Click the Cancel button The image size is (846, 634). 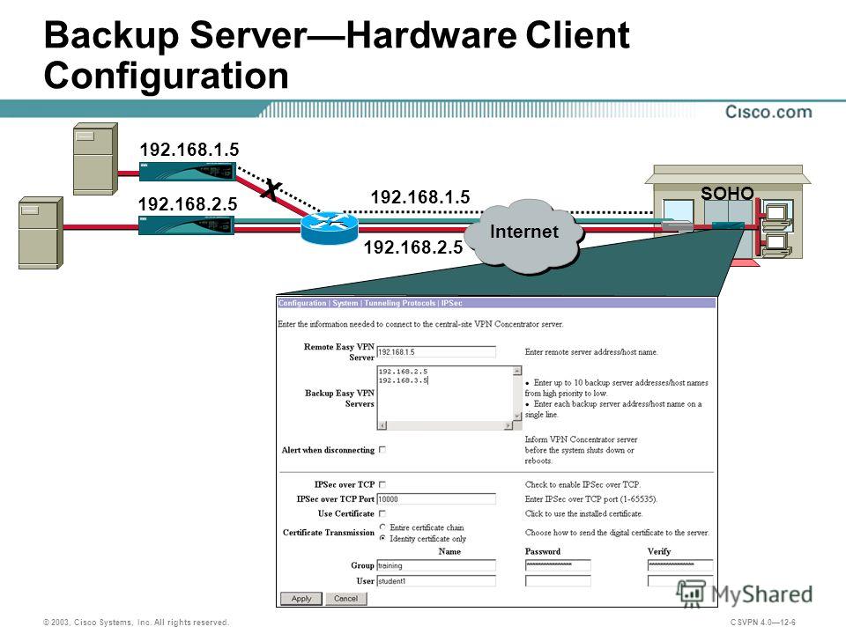point(345,599)
